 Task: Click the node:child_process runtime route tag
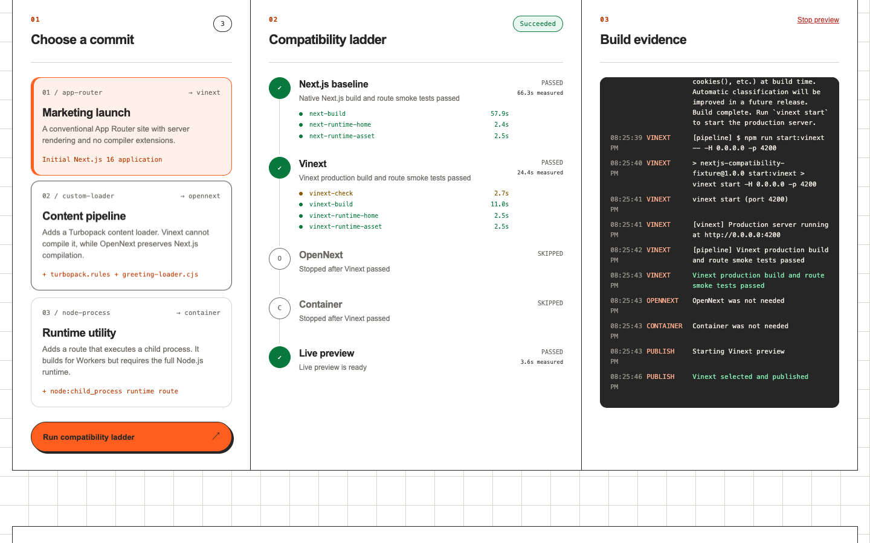click(x=110, y=392)
